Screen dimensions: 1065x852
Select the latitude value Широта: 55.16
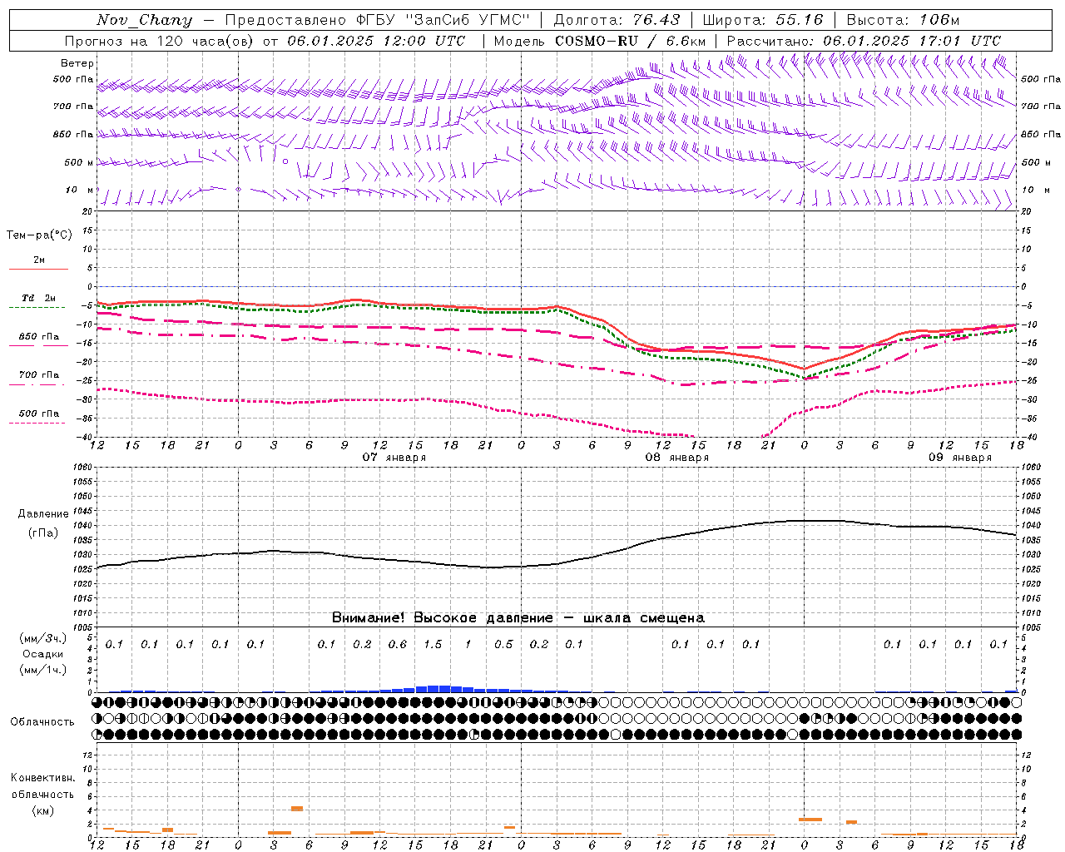pos(763,20)
